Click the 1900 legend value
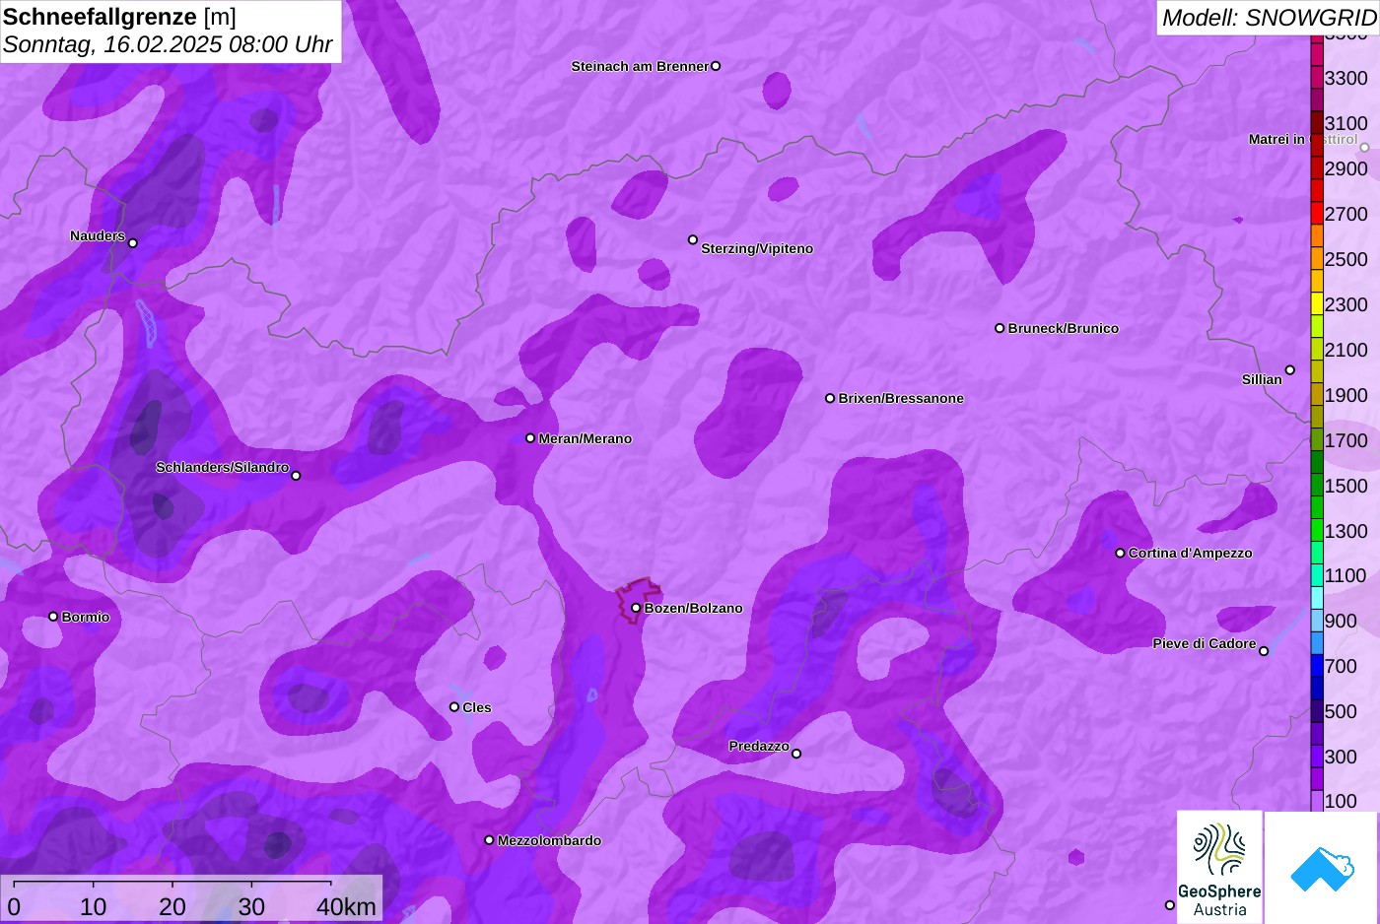This screenshot has height=924, width=1380. pos(1345,395)
